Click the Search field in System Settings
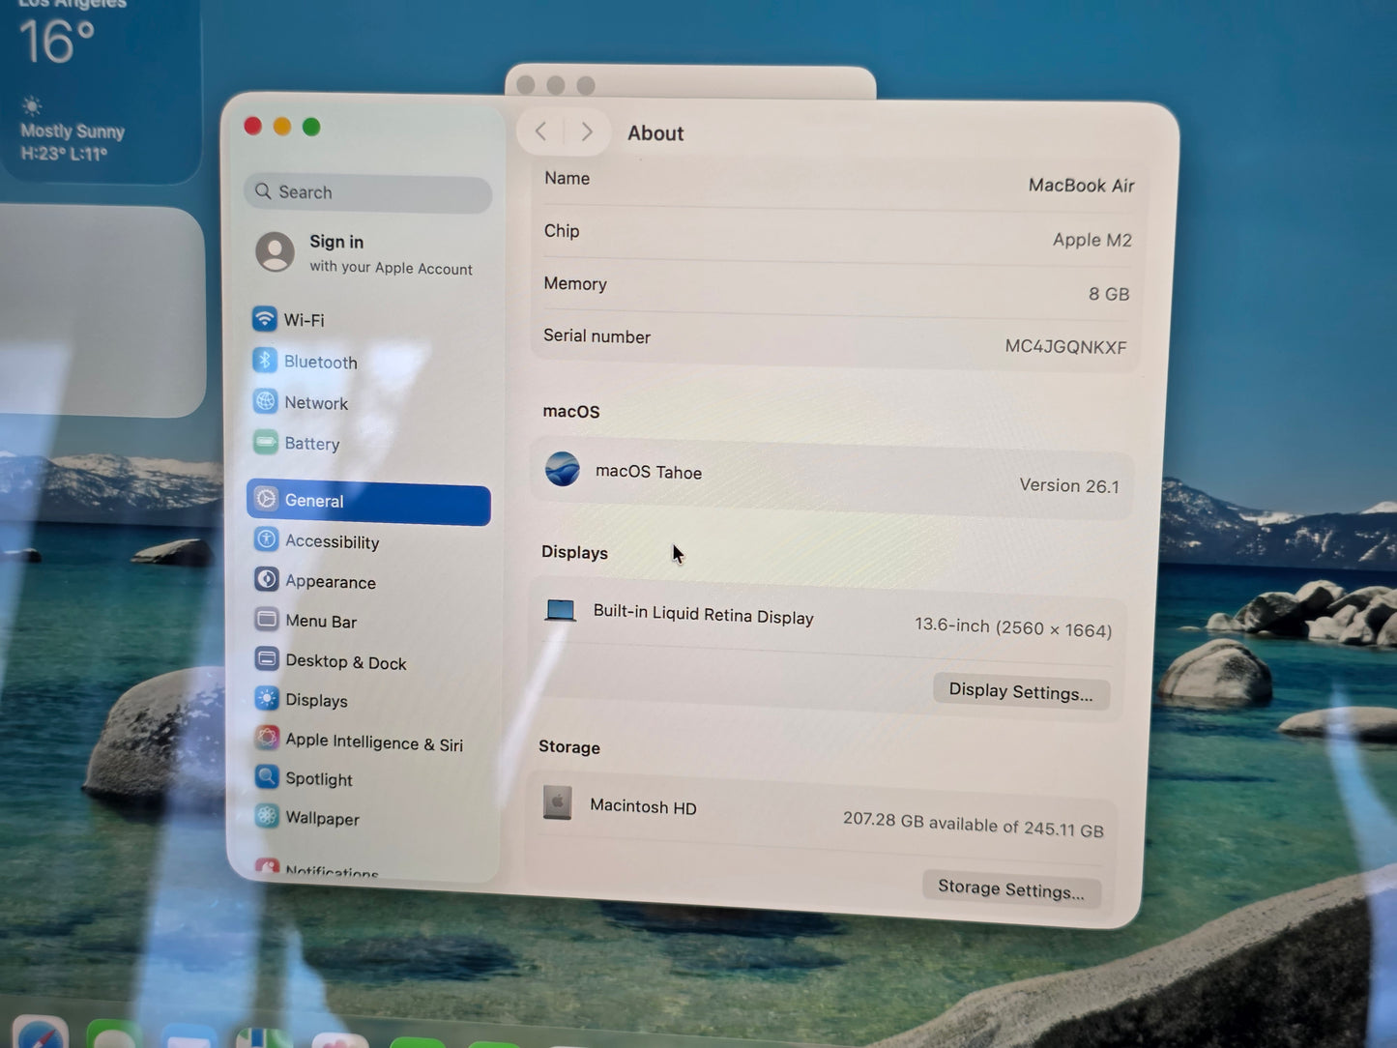Viewport: 1397px width, 1048px height. point(367,192)
